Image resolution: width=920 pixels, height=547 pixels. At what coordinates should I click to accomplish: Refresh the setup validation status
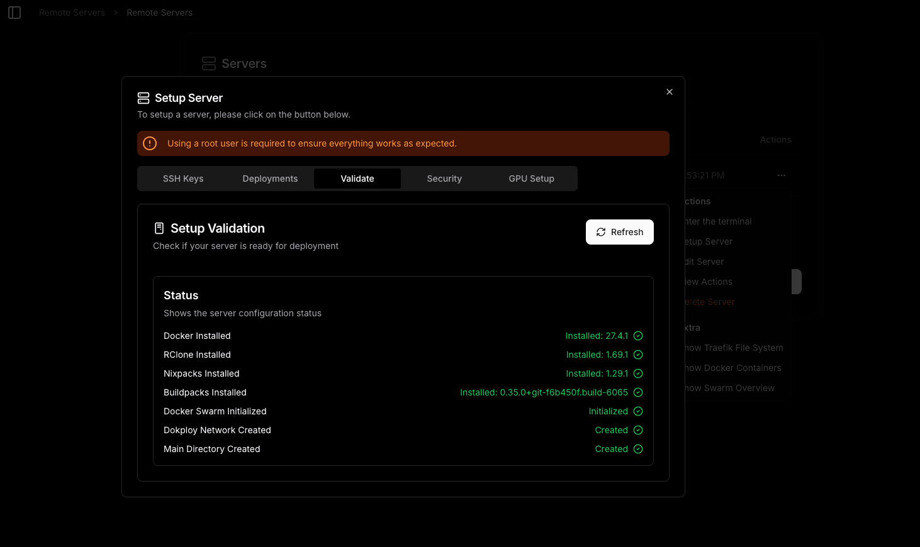[x=619, y=232]
